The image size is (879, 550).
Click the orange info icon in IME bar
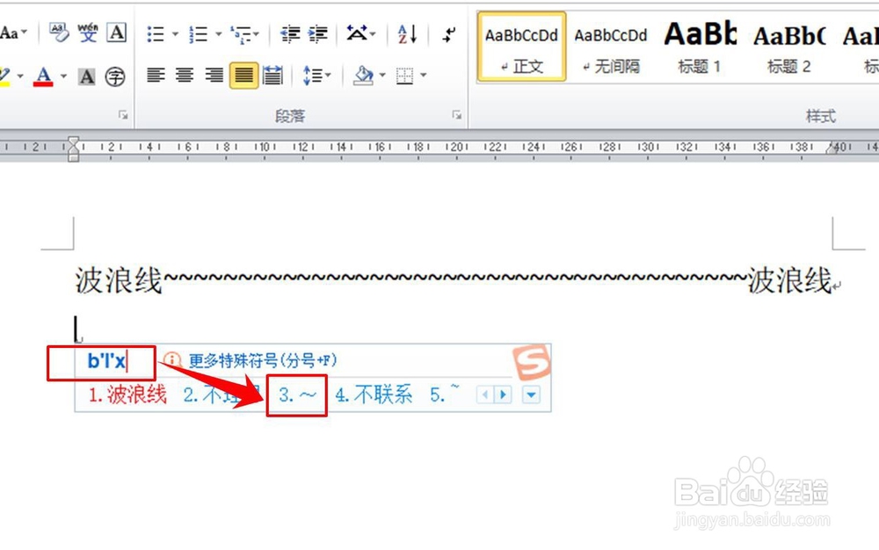coord(172,360)
